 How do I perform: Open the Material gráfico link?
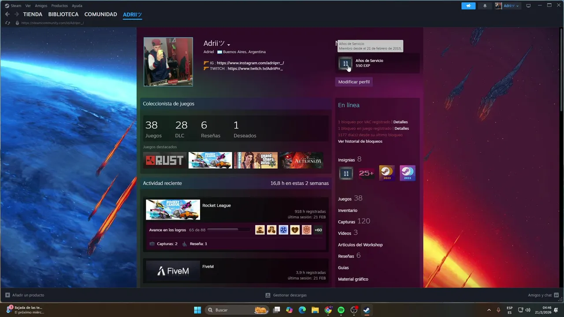coord(353,279)
